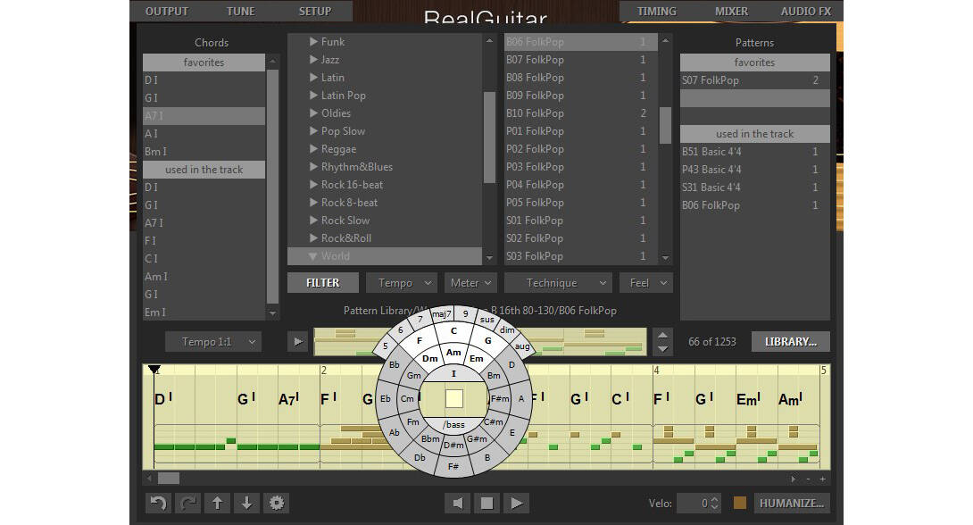Open the Tempo filter dropdown
This screenshot has width=973, height=525.
pos(402,283)
